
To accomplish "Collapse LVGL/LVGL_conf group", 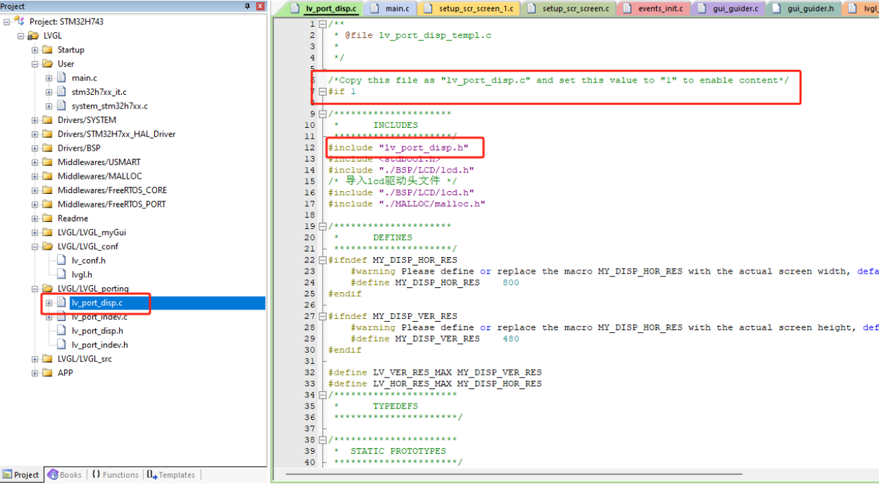I will (x=34, y=246).
